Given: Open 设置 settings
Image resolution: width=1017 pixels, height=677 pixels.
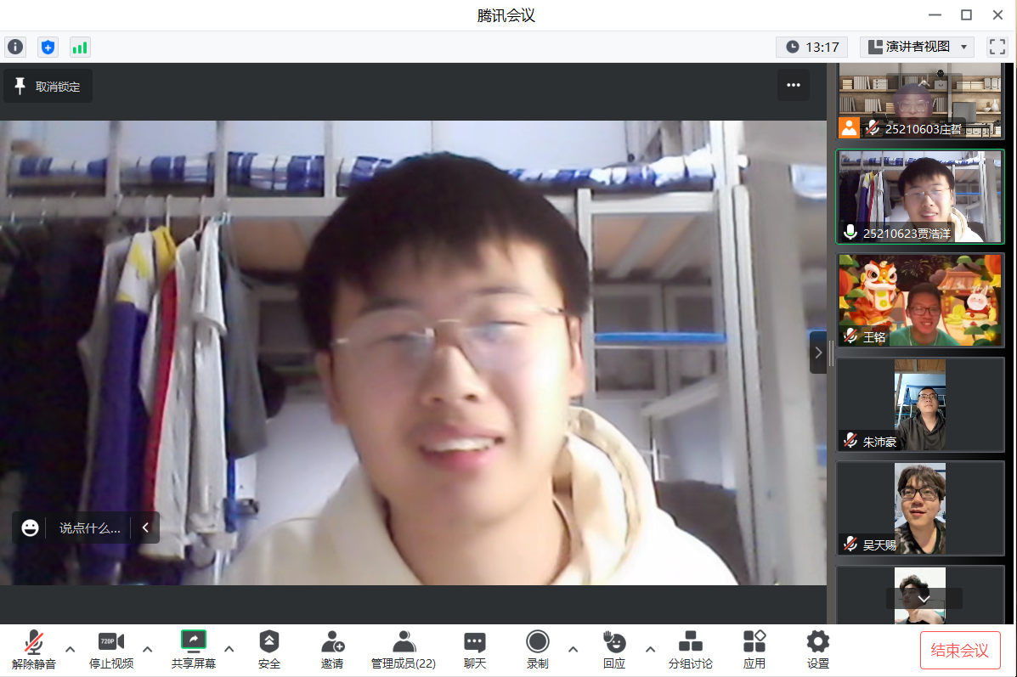Looking at the screenshot, I should (817, 650).
